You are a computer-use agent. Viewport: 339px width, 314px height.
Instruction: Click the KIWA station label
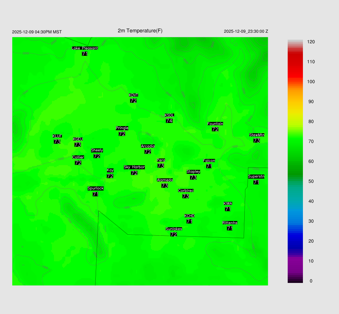(x=228, y=204)
